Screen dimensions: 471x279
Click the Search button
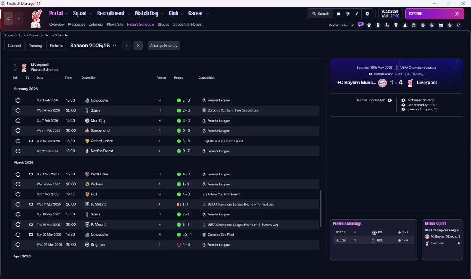(x=321, y=14)
